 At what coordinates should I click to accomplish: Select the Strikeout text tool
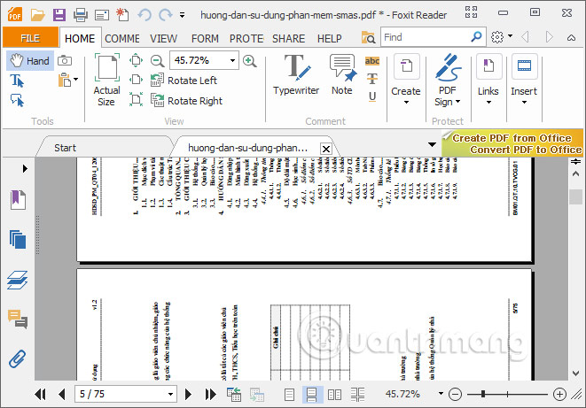coord(372,79)
